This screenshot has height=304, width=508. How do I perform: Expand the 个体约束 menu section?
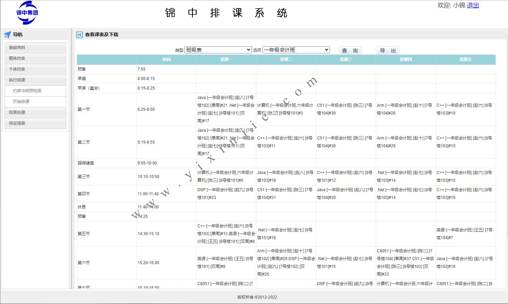[35, 69]
